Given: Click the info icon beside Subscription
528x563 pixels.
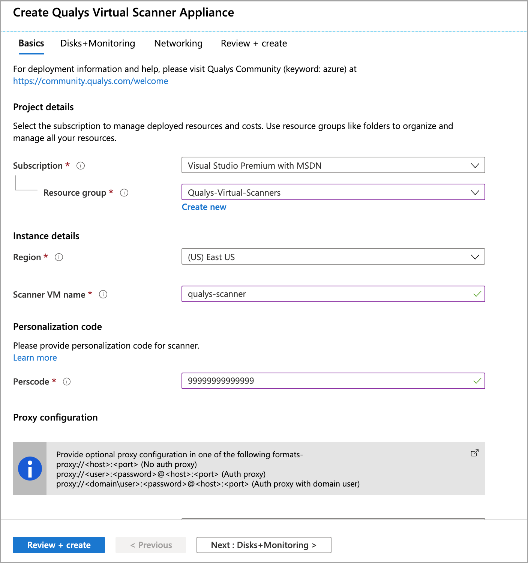Looking at the screenshot, I should coord(80,165).
